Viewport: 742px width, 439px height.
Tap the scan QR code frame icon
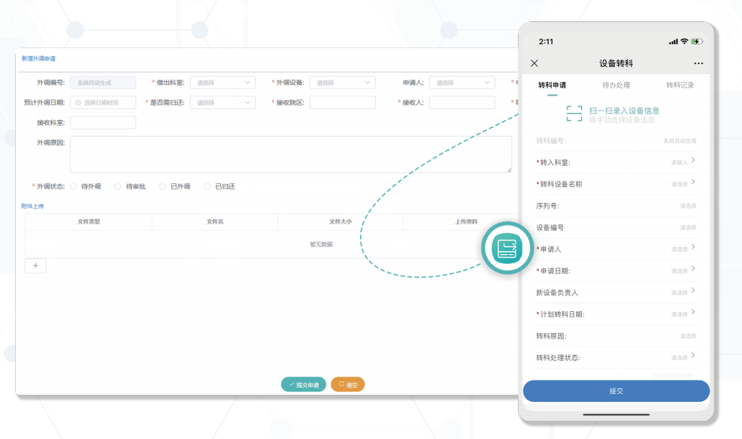(574, 114)
